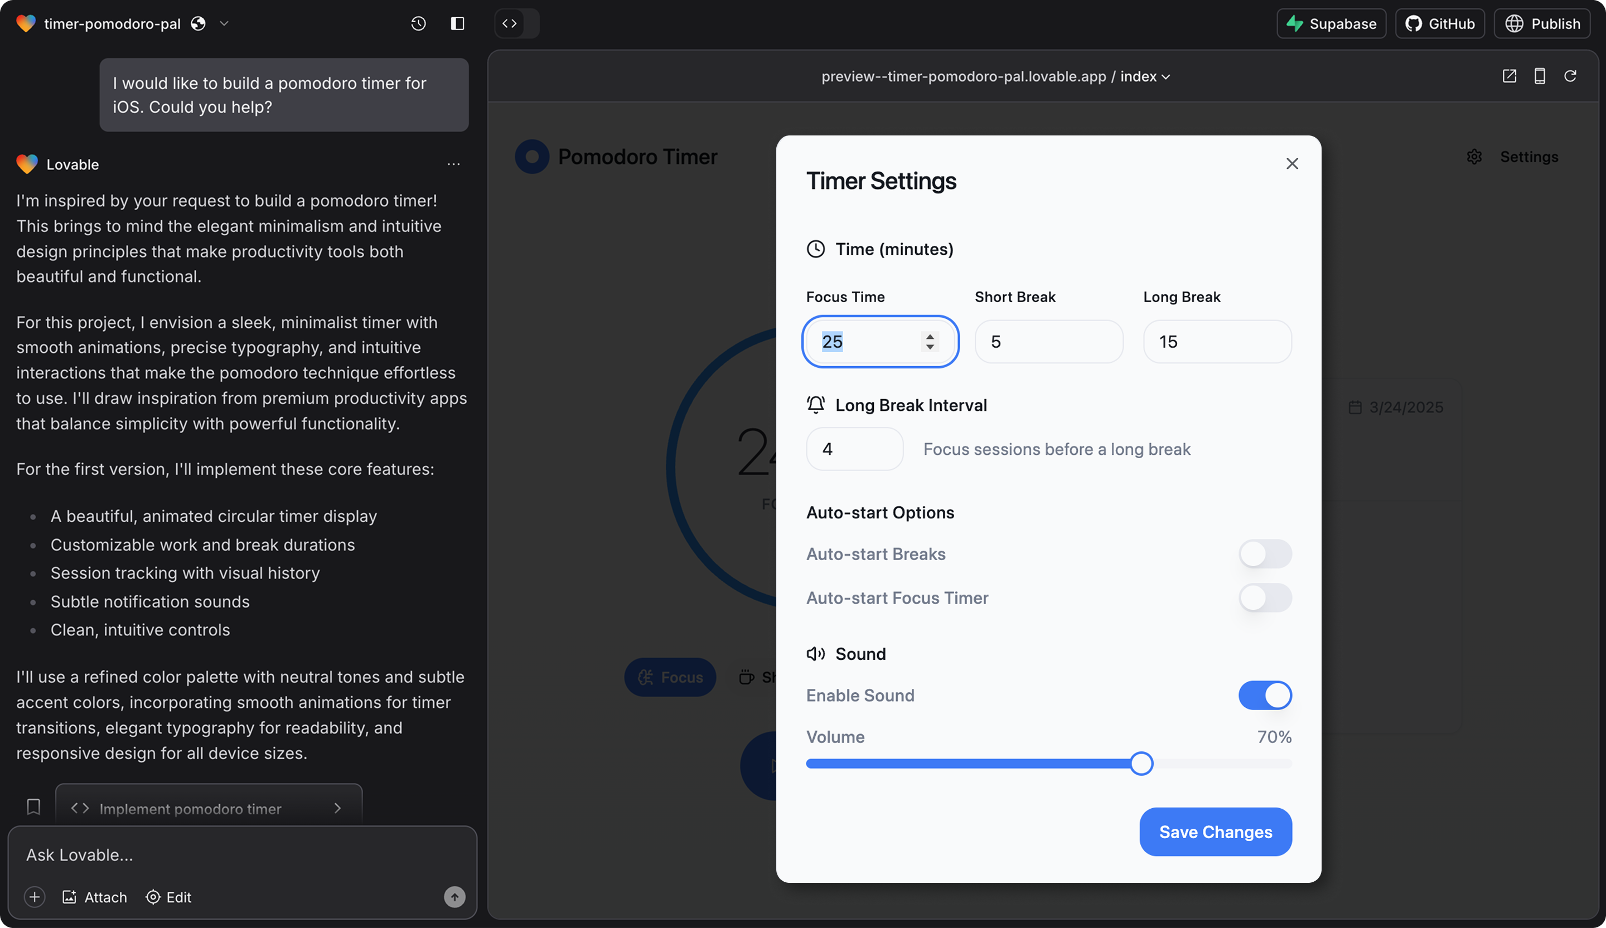Open version history clock icon
The image size is (1606, 928).
click(x=418, y=23)
